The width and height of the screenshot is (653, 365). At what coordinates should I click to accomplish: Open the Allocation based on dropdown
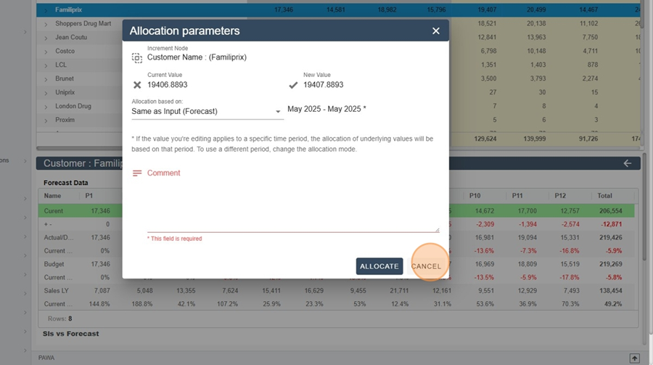point(207,111)
